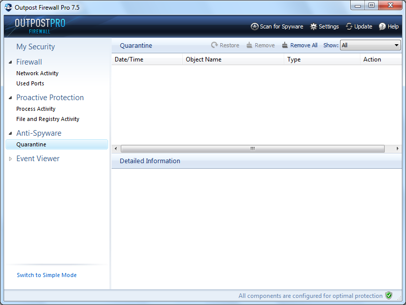
Task: Open File and Registry Activity view
Action: coord(48,119)
